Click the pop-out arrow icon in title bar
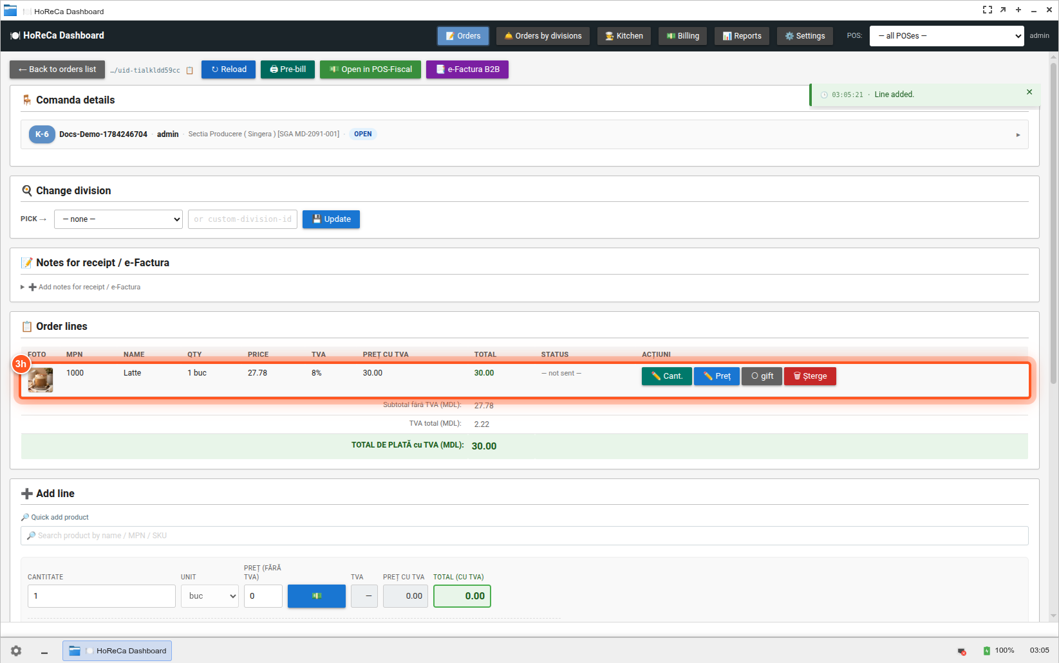1059x663 pixels. tap(1003, 10)
